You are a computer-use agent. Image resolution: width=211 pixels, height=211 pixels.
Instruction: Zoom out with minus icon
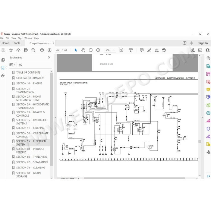[91, 50]
